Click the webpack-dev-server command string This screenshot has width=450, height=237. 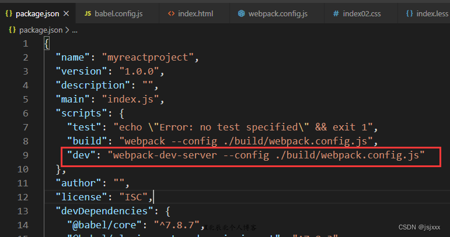[x=266, y=155]
